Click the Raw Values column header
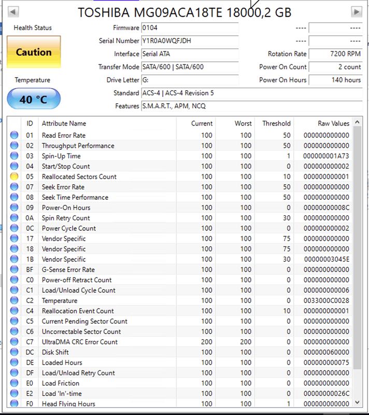The height and width of the screenshot is (415, 369). 323,123
